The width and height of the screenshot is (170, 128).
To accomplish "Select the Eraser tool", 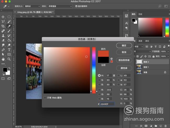I will pos(3,40).
